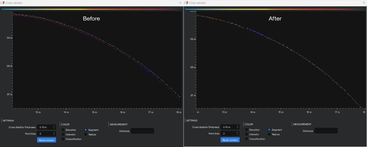Pick Elevation coloring in the After window
This screenshot has width=367, height=147.
coord(247,130)
